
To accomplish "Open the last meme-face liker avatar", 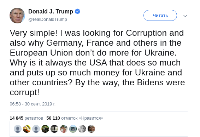I will [91, 129].
